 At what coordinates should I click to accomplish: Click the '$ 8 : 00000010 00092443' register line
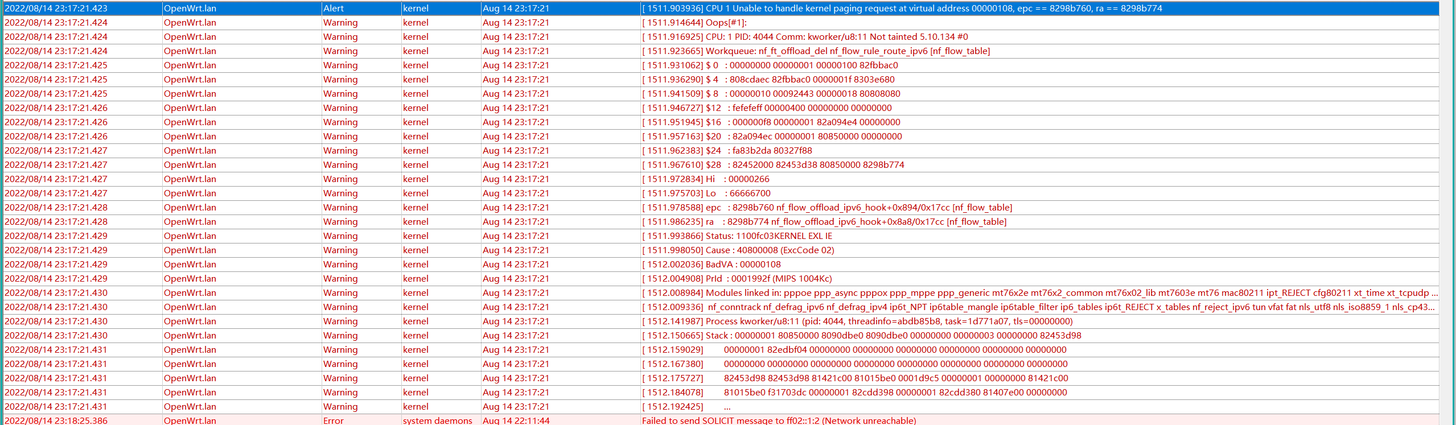[771, 93]
